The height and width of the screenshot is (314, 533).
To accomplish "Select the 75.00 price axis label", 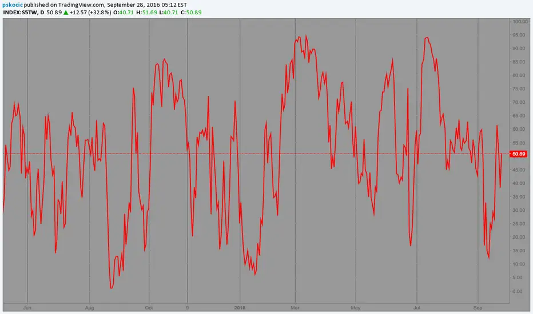I will point(519,89).
